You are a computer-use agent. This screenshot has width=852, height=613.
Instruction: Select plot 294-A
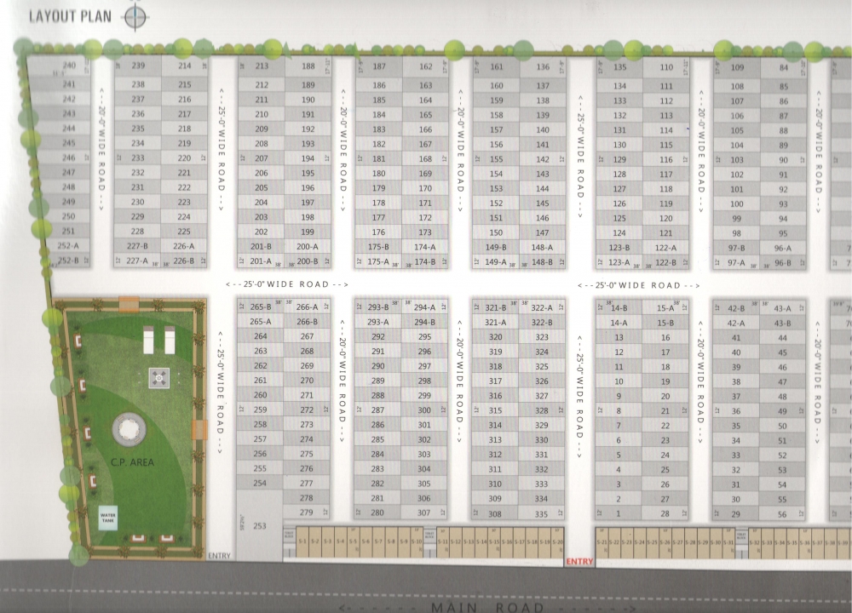point(424,307)
